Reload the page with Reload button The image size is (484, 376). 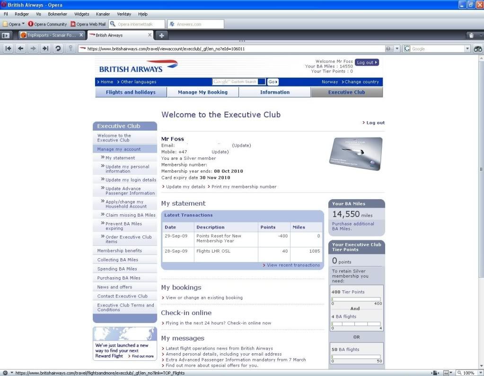pos(58,48)
